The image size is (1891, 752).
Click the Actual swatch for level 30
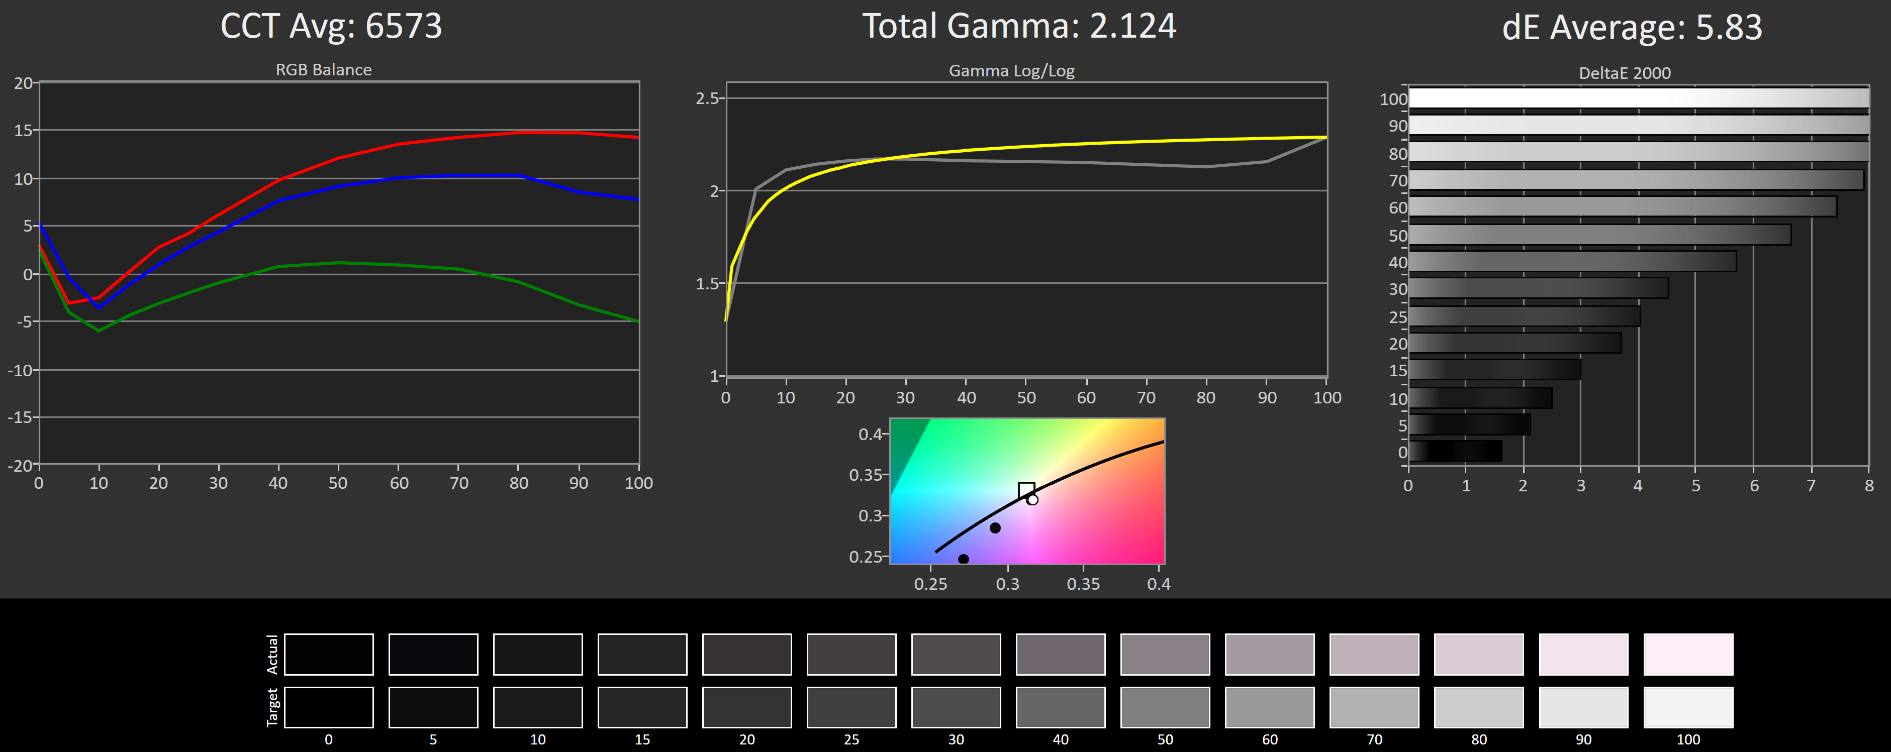coord(956,654)
